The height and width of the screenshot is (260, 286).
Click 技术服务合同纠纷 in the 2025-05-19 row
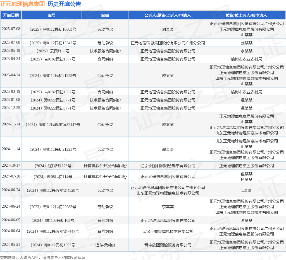tap(105, 51)
